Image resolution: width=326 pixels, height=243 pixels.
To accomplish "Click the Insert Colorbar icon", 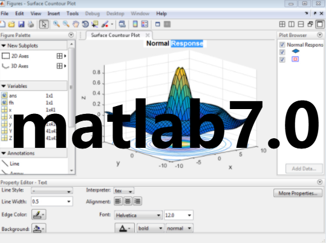I will coord(135,24).
